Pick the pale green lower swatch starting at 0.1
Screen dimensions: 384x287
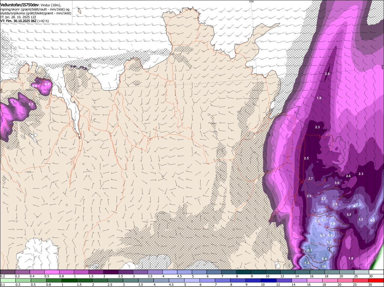click(8, 280)
